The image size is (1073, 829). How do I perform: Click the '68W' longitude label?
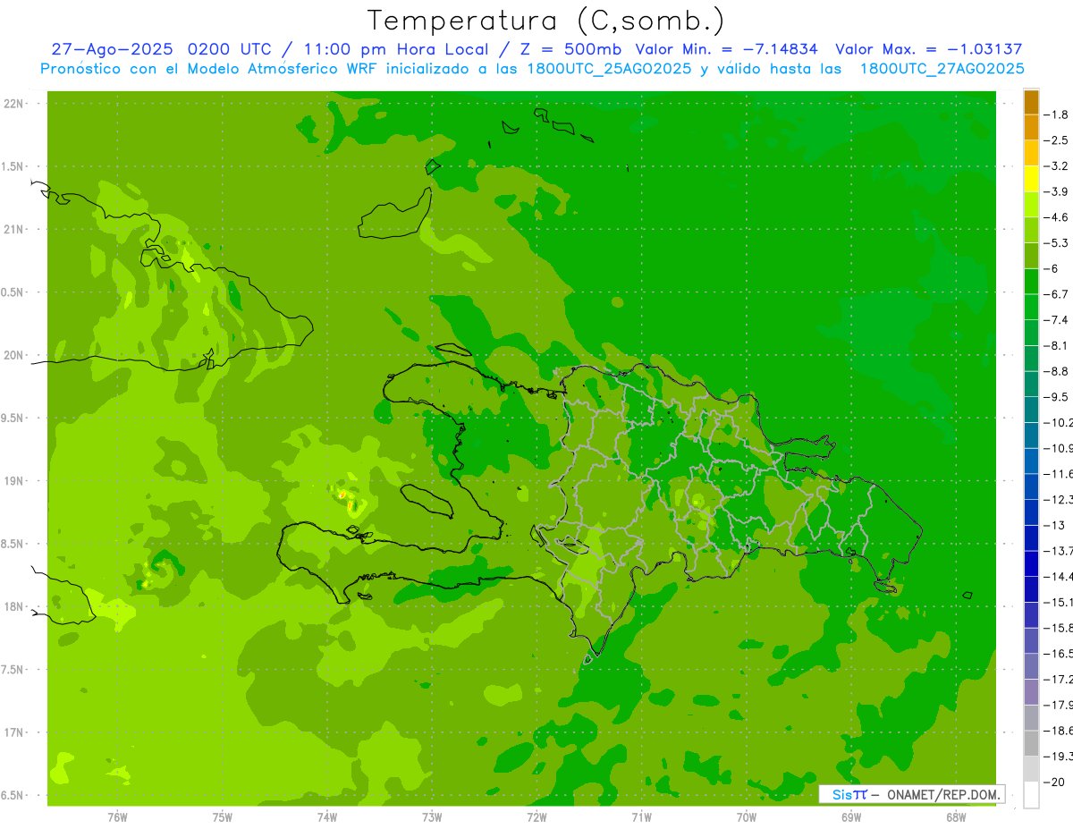coord(956,816)
